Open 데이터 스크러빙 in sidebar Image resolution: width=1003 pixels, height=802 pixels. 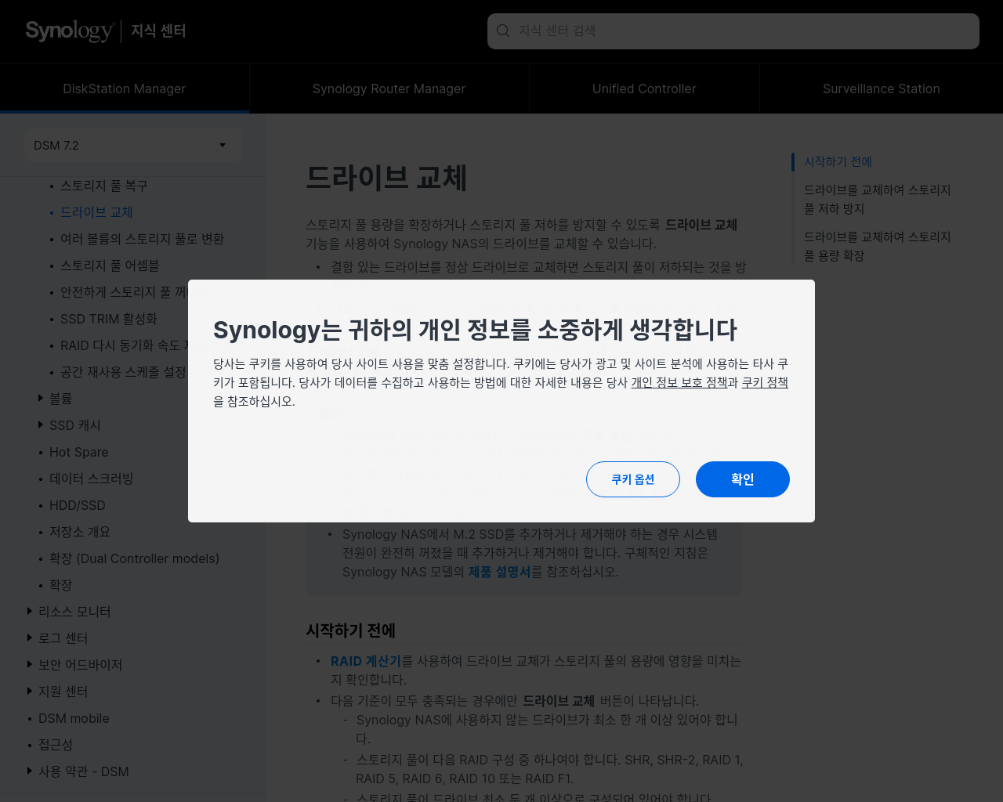[91, 479]
